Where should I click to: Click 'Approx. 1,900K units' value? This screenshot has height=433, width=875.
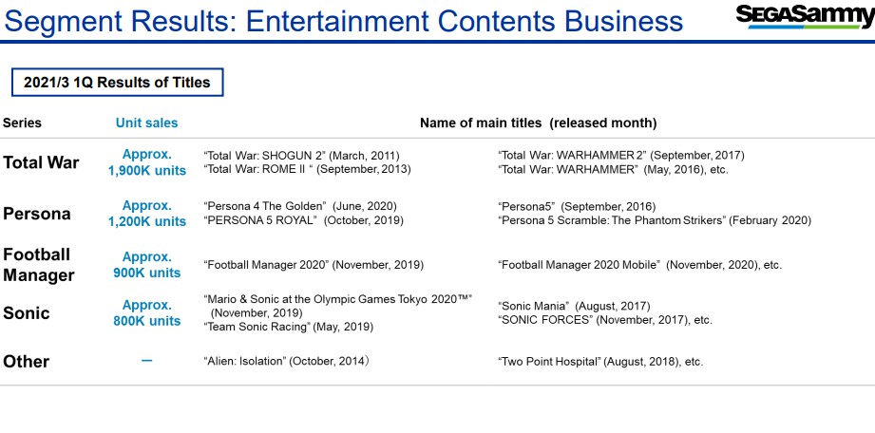tap(147, 162)
